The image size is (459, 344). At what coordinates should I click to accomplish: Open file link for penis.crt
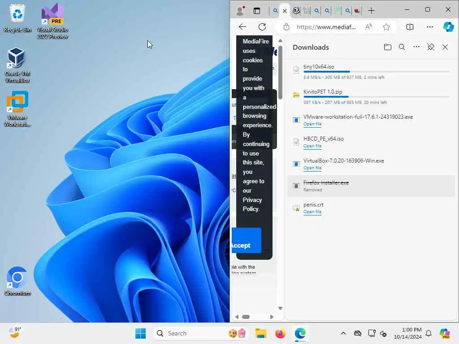pyautogui.click(x=312, y=212)
